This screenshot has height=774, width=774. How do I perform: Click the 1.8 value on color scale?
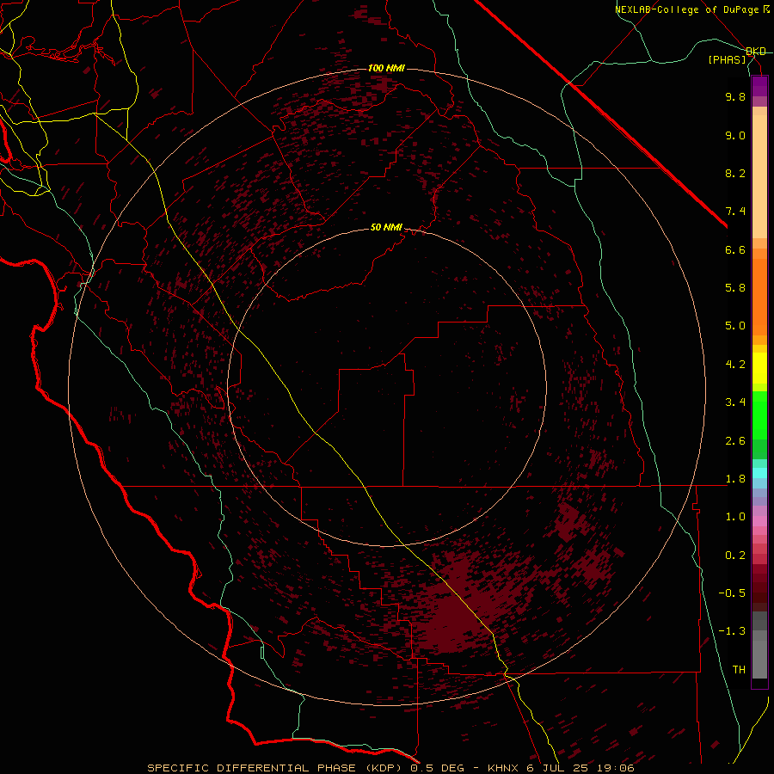pyautogui.click(x=735, y=479)
